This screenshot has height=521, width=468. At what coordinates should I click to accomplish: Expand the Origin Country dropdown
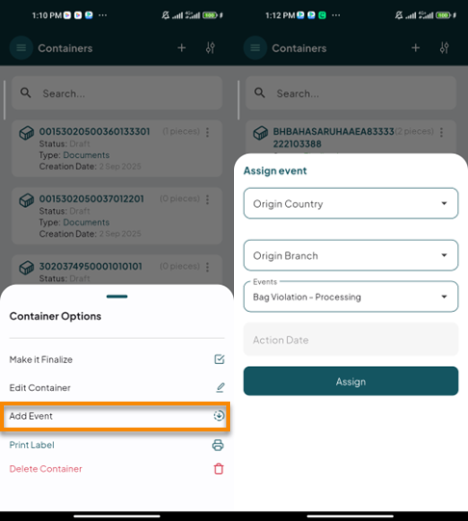tap(351, 203)
